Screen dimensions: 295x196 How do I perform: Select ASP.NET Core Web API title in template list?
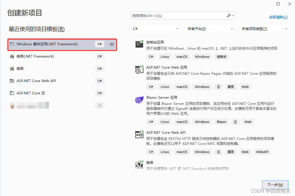pos(166,133)
